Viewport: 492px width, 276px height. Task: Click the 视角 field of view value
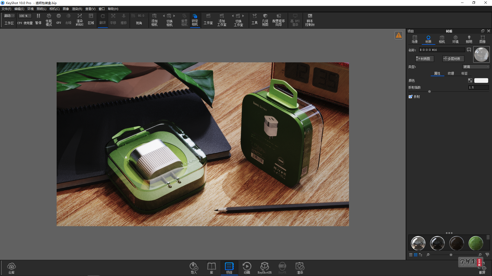coord(141,16)
